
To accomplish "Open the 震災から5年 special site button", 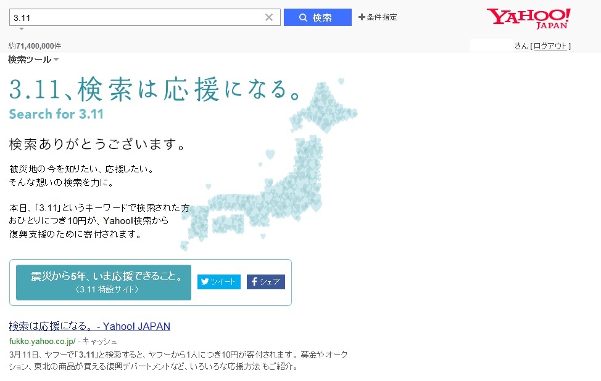I will 104,283.
